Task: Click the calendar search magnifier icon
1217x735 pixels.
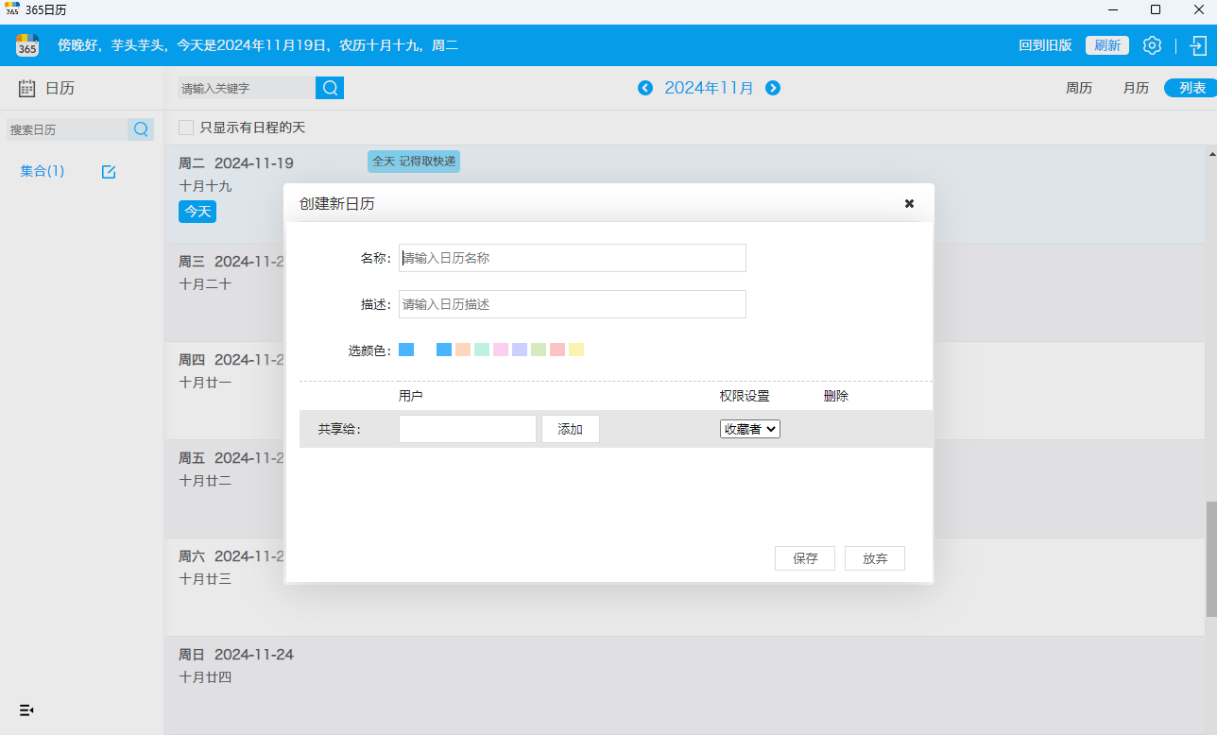Action: (x=141, y=129)
